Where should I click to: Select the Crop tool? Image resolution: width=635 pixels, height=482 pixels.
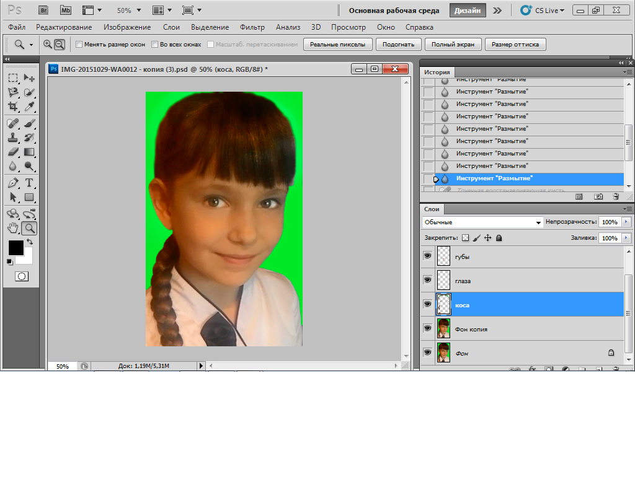coord(13,107)
